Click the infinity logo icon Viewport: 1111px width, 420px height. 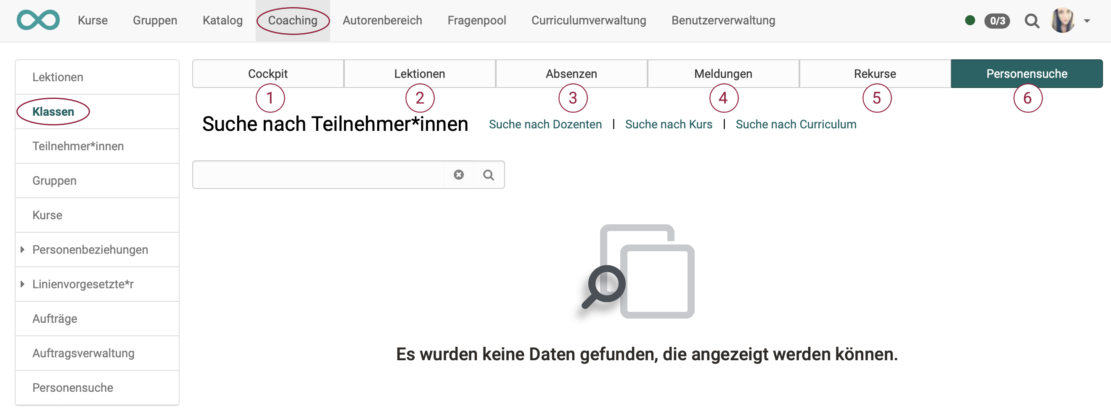click(38, 20)
